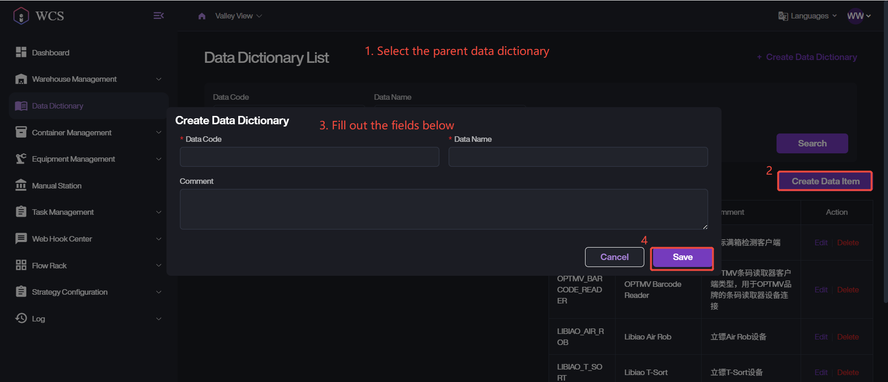The image size is (888, 382).
Task: Click the Warehouse Management icon
Action: click(x=21, y=79)
